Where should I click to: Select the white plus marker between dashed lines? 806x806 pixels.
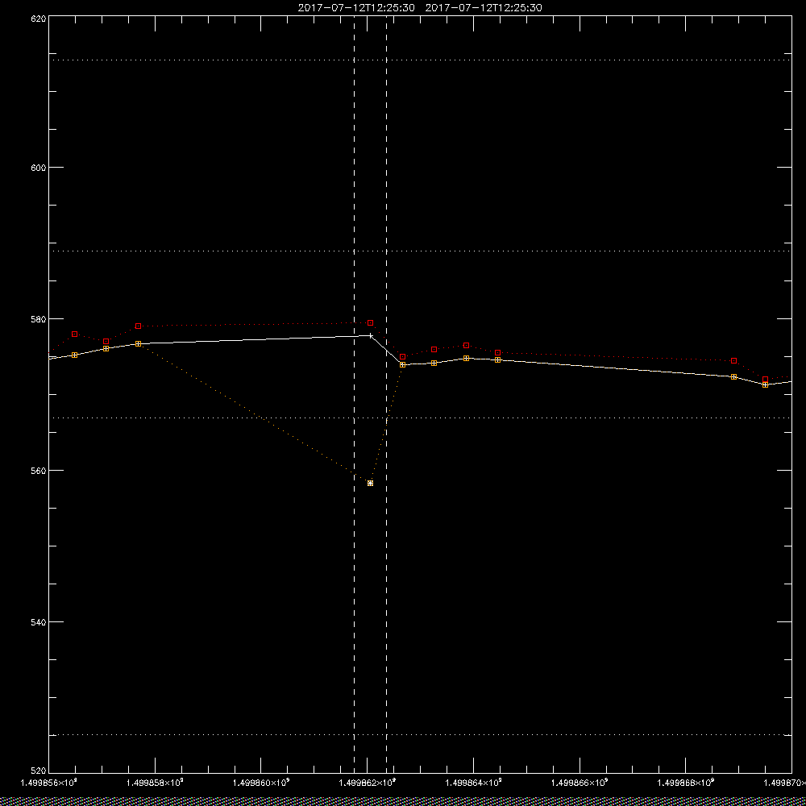click(x=371, y=335)
